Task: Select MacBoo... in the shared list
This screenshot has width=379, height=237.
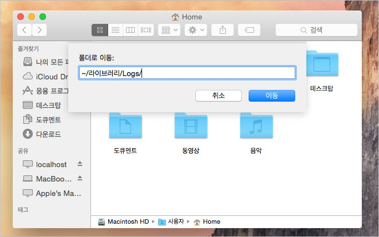Action: [47, 179]
